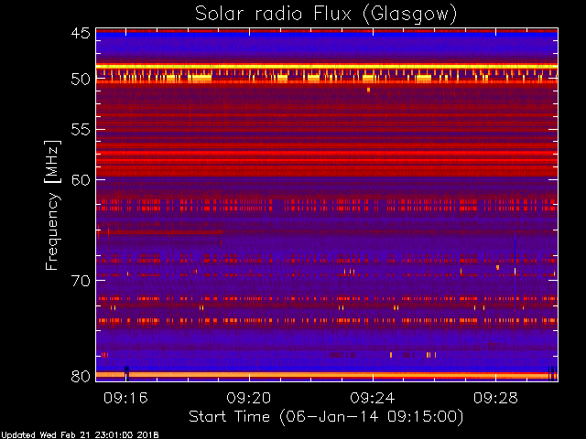586x439 pixels.
Task: Click the 'Updated Wed Feb 21 23:01:00 2018' text
Action: point(80,435)
